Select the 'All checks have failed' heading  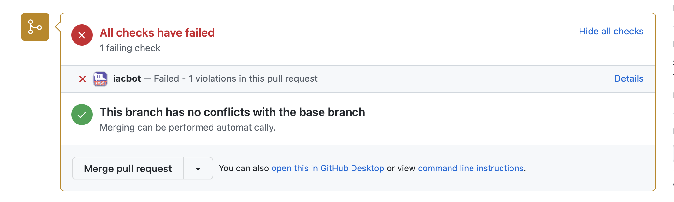[157, 32]
